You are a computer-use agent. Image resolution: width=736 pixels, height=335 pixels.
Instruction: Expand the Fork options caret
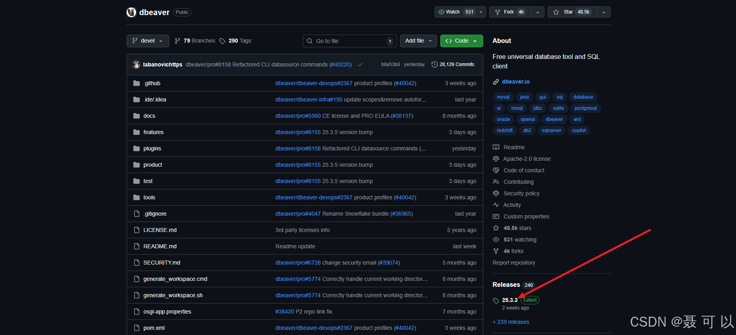(538, 12)
